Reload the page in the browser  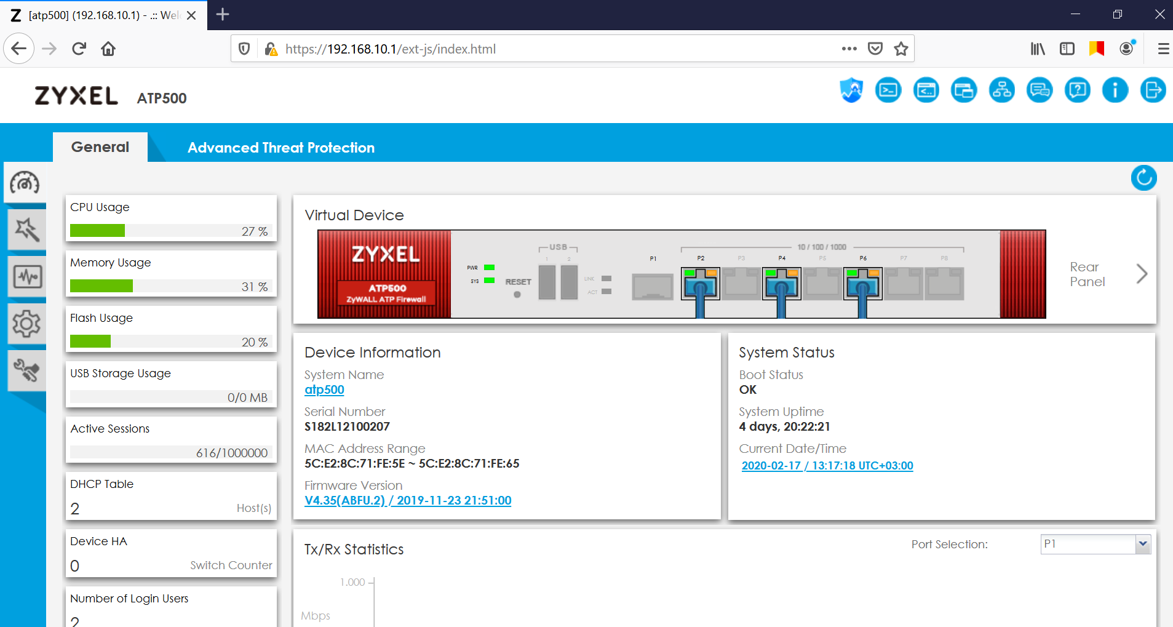pyautogui.click(x=79, y=49)
